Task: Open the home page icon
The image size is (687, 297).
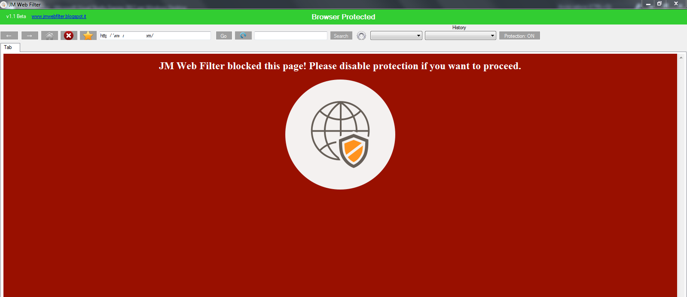Action: 49,36
